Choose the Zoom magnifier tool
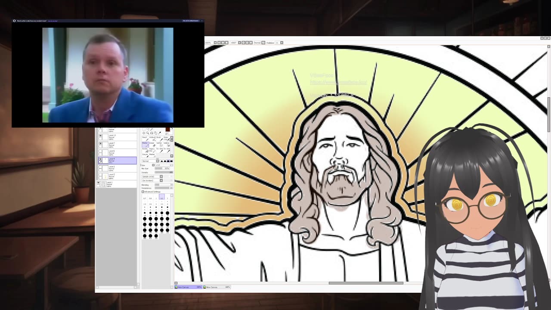551x310 pixels. 148,133
